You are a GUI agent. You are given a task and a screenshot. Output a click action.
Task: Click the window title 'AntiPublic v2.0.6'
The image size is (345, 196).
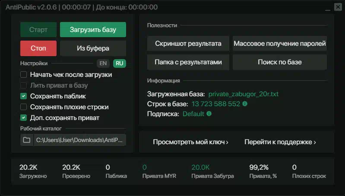(x=31, y=7)
